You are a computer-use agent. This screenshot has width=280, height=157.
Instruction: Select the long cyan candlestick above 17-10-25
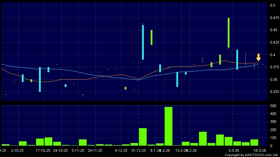pyautogui.click(x=40, y=79)
